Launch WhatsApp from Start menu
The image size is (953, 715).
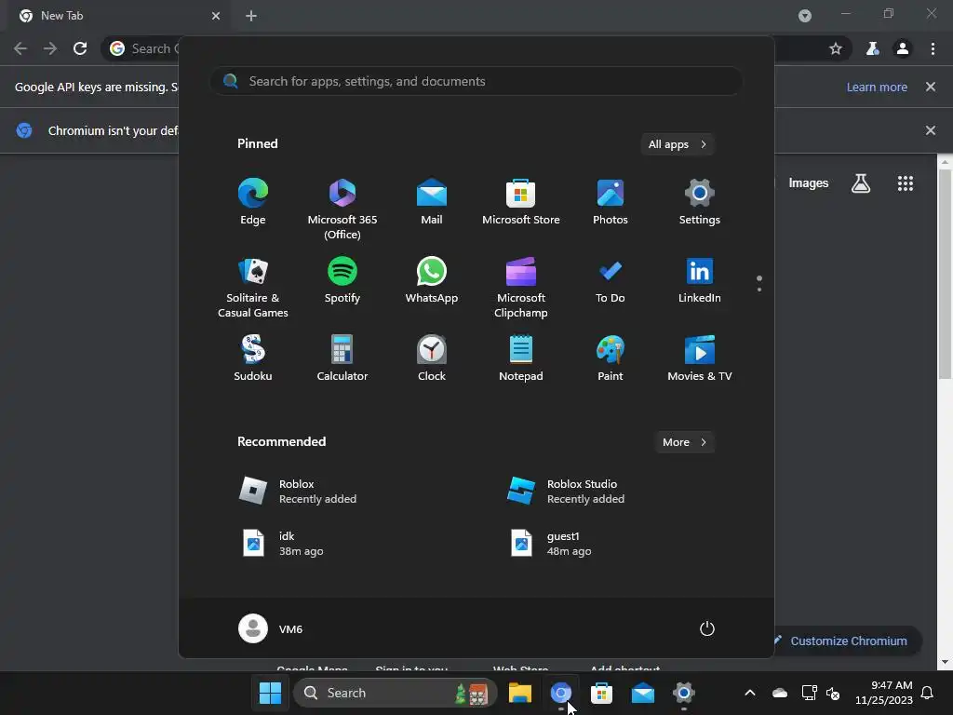pyautogui.click(x=432, y=281)
